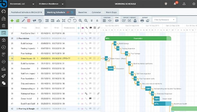The height and width of the screenshot is (112, 197).
Task: Click the red trash delete icon
Action: (x=28, y=20)
